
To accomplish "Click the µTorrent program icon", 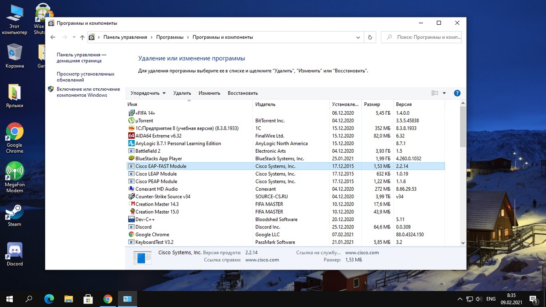I will pyautogui.click(x=131, y=121).
